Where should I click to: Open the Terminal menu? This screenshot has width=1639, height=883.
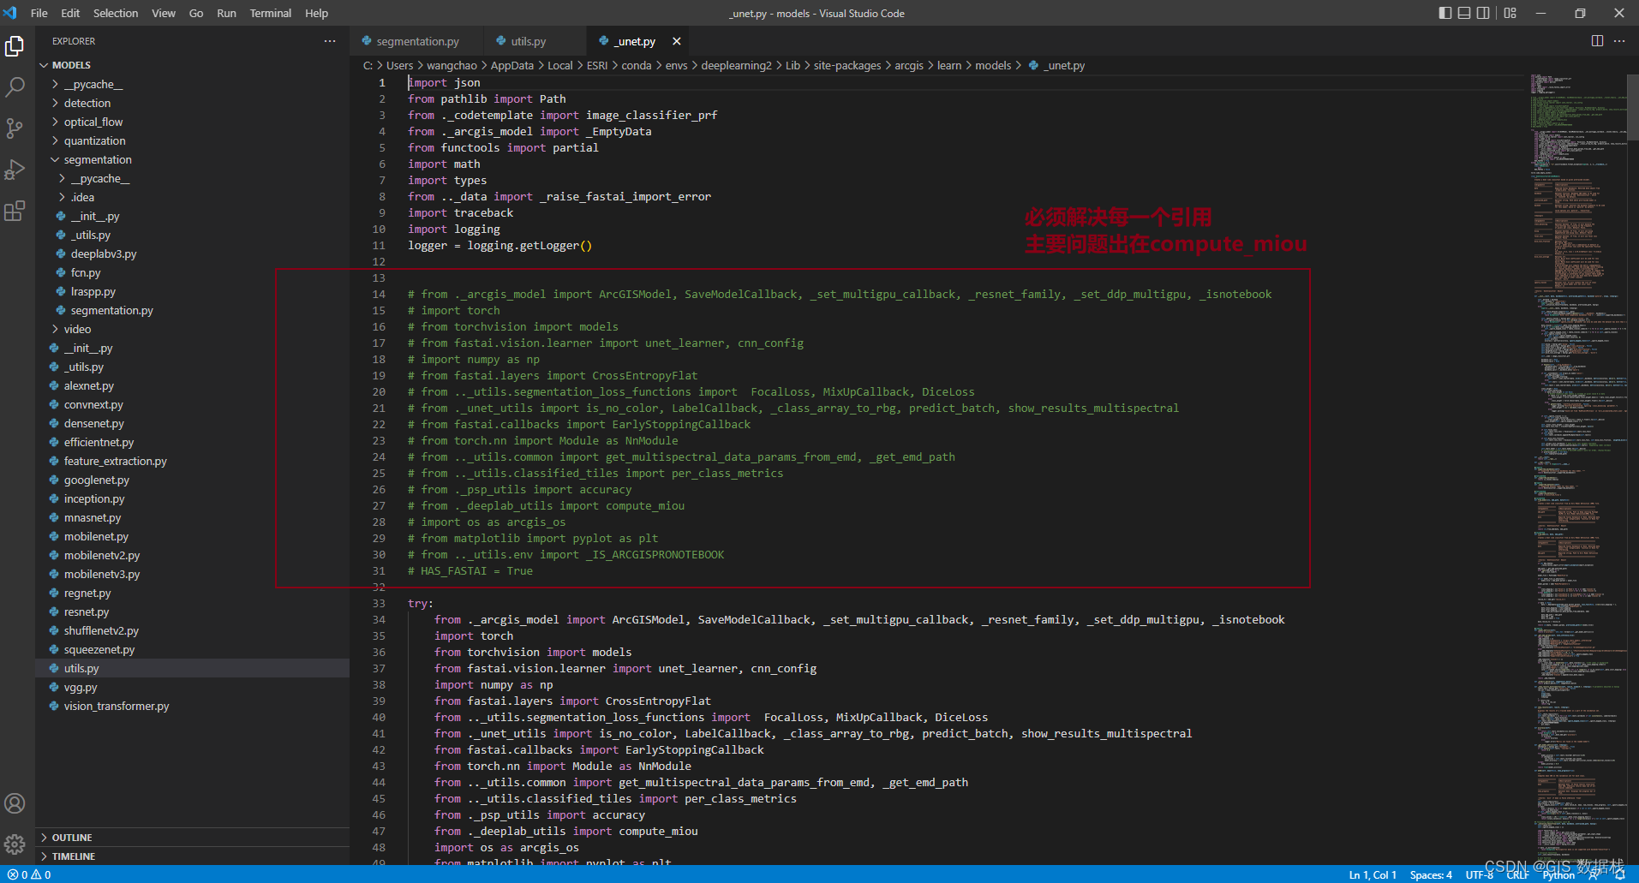270,13
